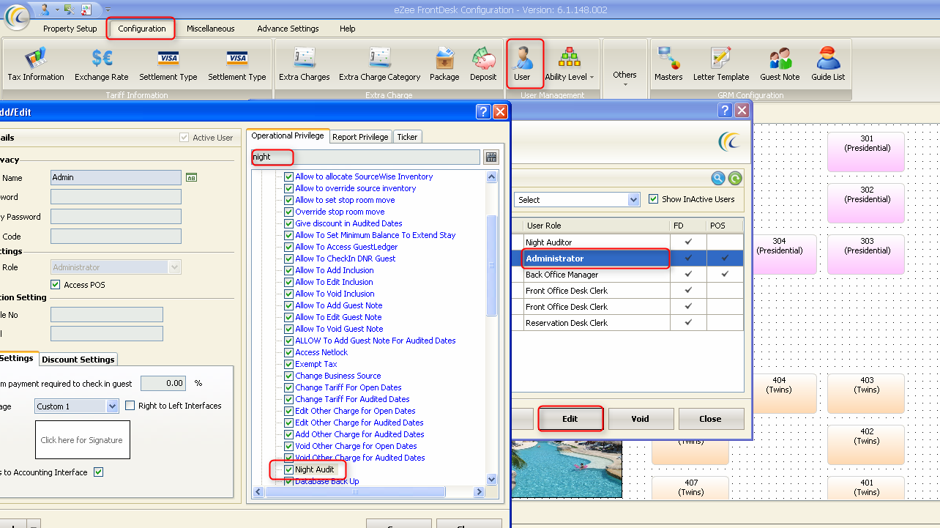Click the AB icon next to Name field
940x528 pixels.
[191, 177]
